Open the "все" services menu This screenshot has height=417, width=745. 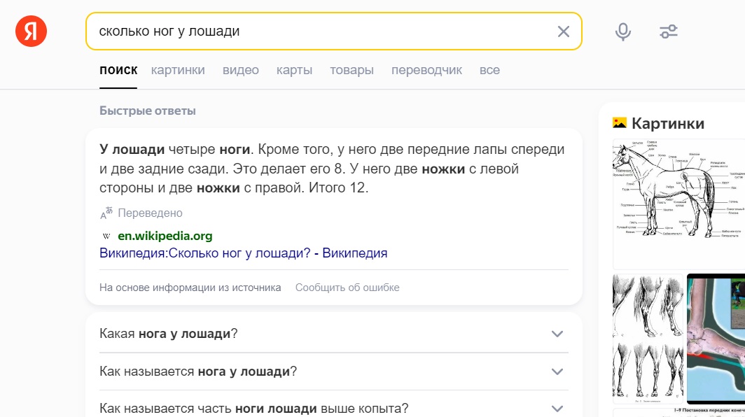[x=489, y=70]
